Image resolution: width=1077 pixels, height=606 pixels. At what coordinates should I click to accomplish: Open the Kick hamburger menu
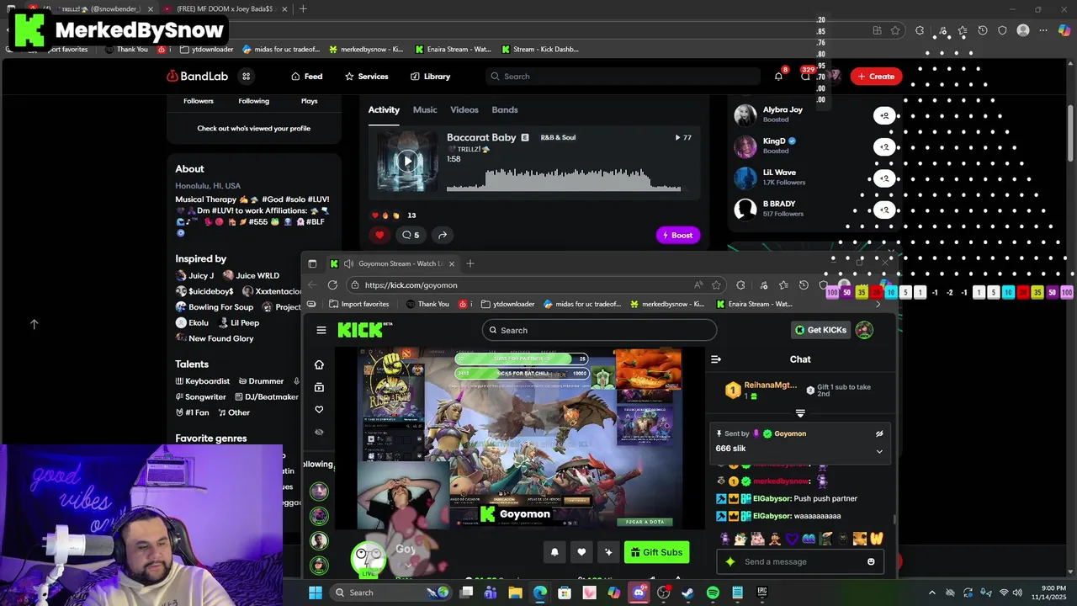click(321, 331)
